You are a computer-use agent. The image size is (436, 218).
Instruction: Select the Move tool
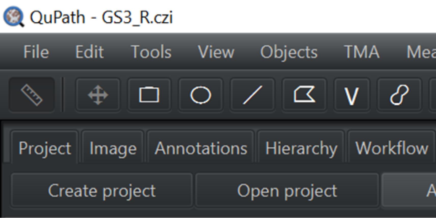click(x=98, y=95)
